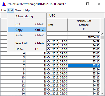This screenshot has height=96, width=105.
Task: Click the date cell 26 Oct 2016, 04:00
Action: [46, 73]
